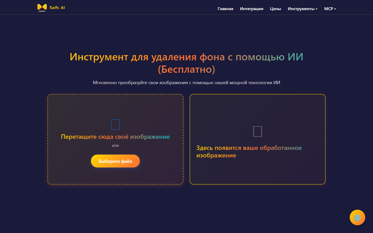Click the caret arrow beside Инструменты
Image resolution: width=373 pixels, height=233 pixels.
[317, 9]
